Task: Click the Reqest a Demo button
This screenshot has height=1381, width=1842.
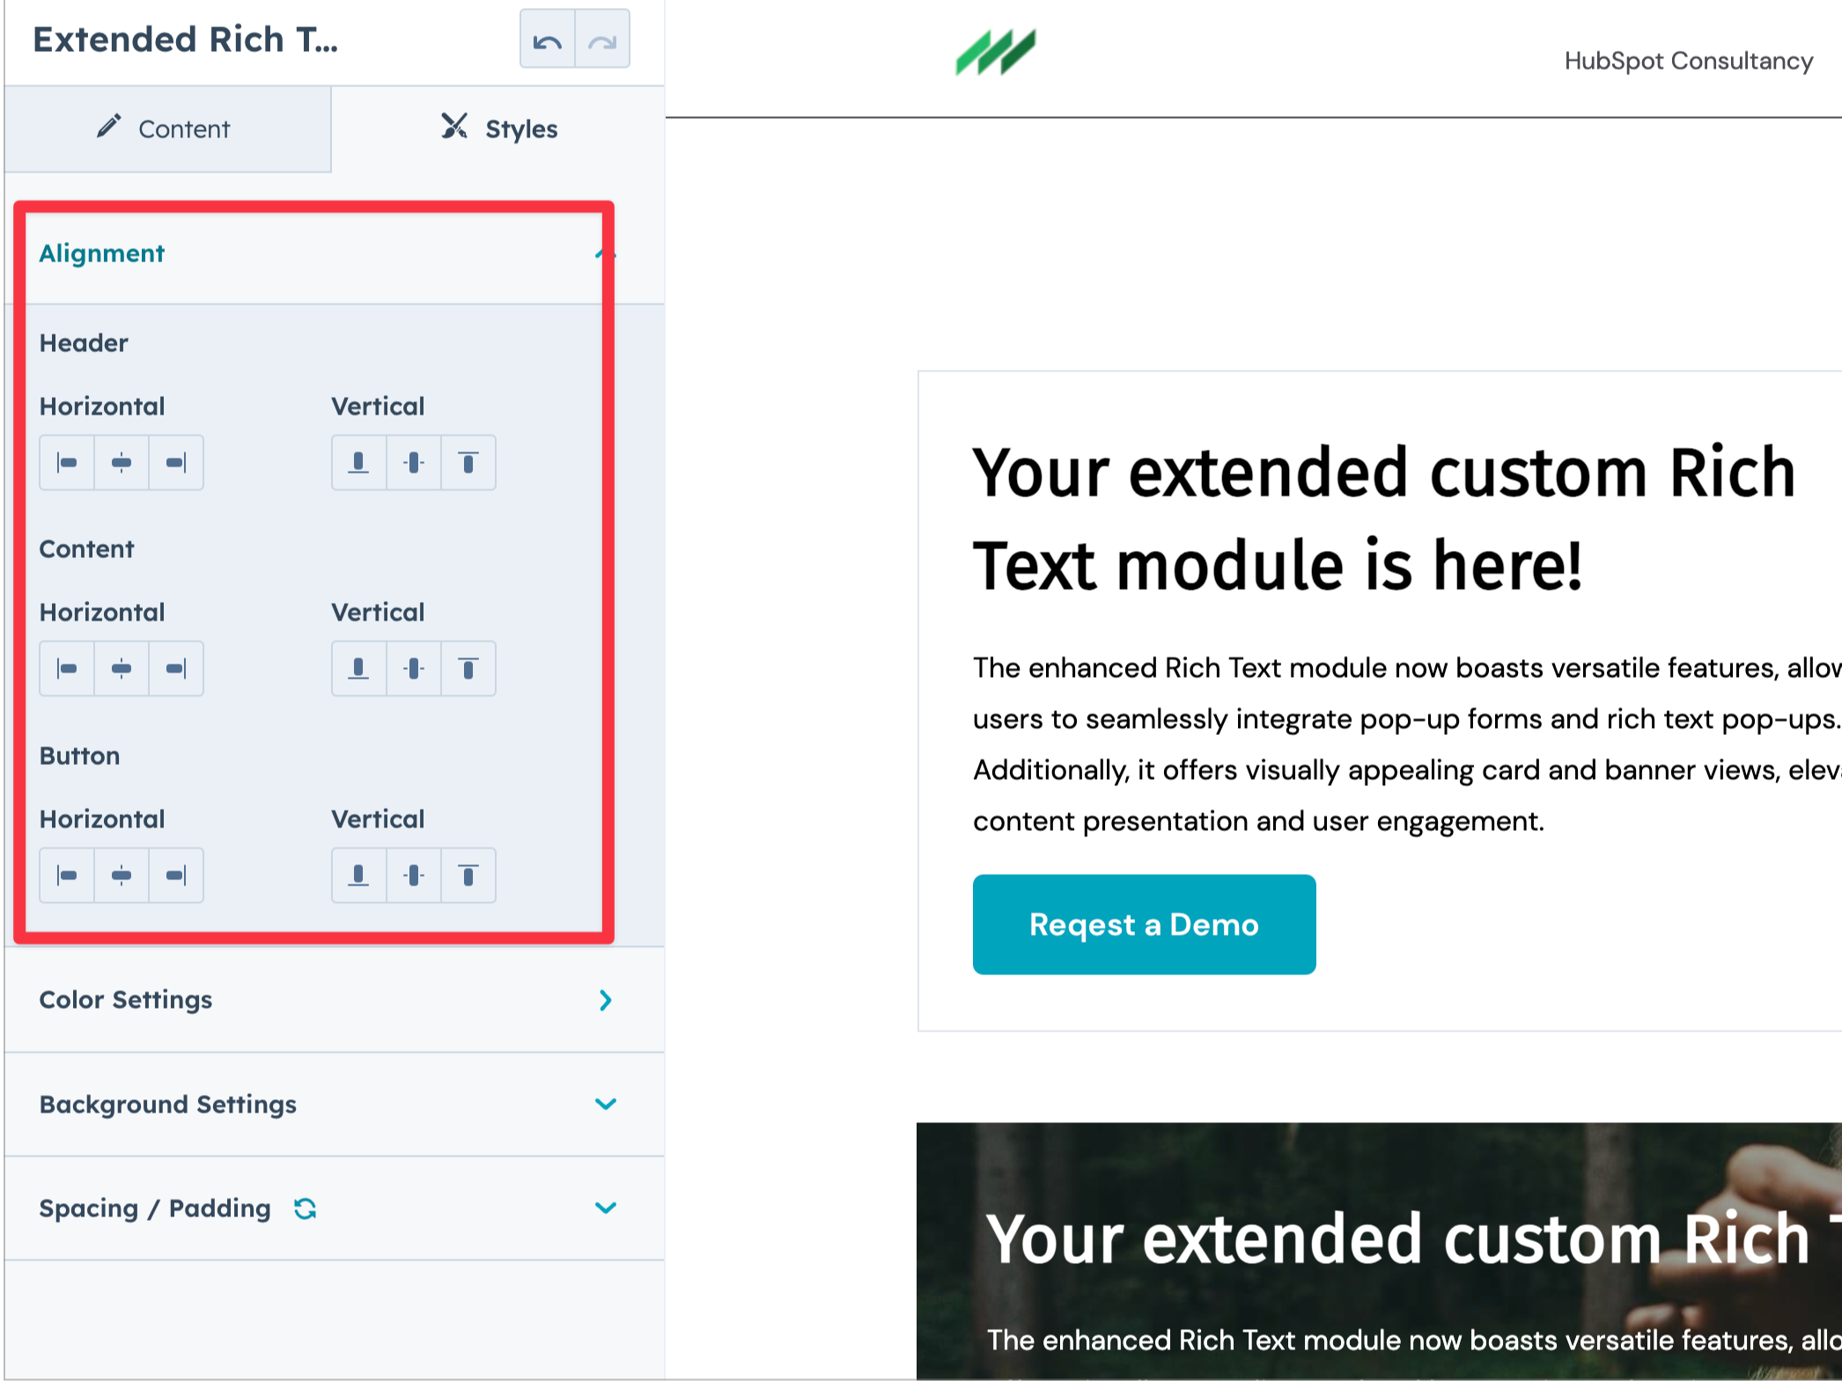Action: (x=1144, y=925)
